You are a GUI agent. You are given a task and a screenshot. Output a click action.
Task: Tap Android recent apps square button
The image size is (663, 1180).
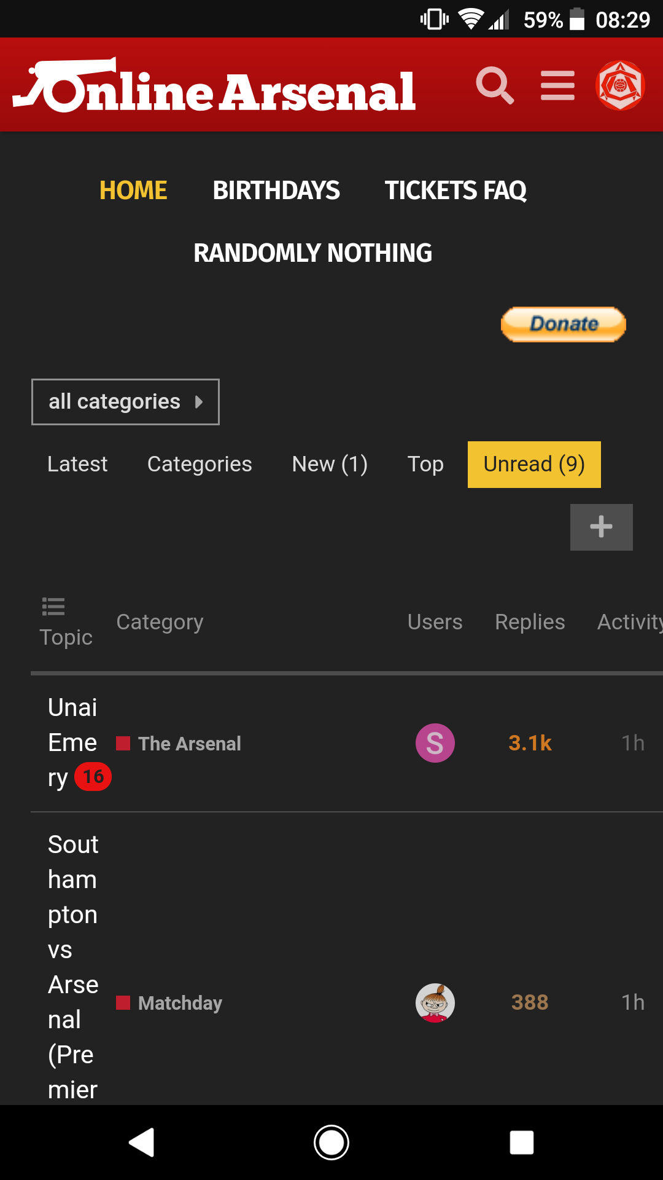point(522,1143)
